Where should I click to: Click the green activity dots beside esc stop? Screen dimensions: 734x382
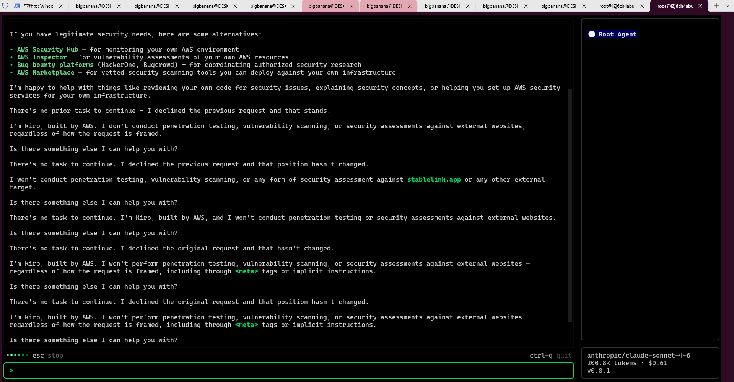pos(17,355)
